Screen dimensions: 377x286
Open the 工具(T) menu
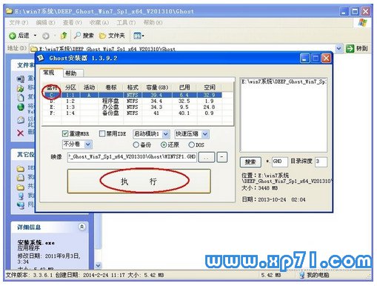[x=126, y=23]
